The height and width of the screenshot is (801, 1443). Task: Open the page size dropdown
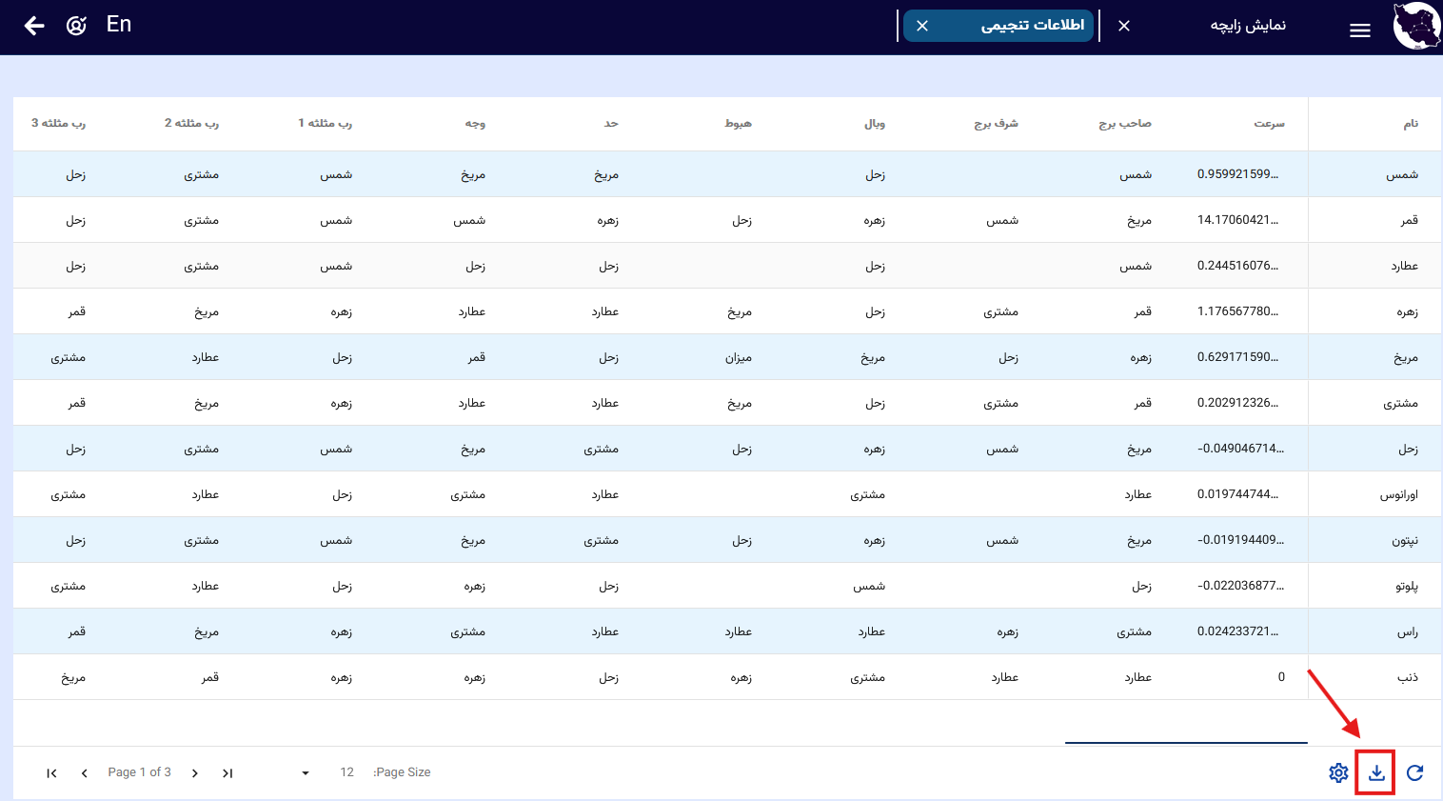point(306,773)
